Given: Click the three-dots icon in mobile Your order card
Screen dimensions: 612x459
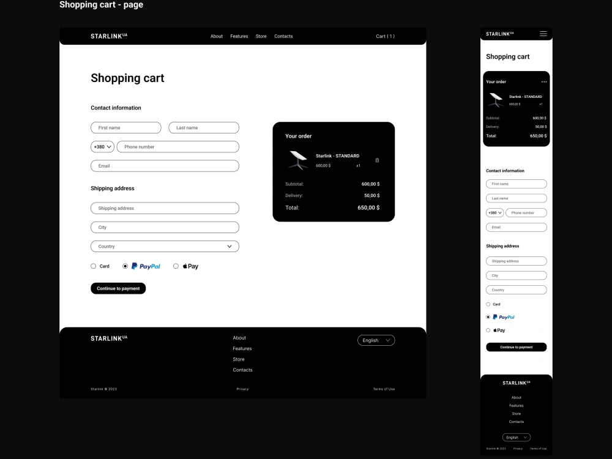Looking at the screenshot, I should (544, 82).
